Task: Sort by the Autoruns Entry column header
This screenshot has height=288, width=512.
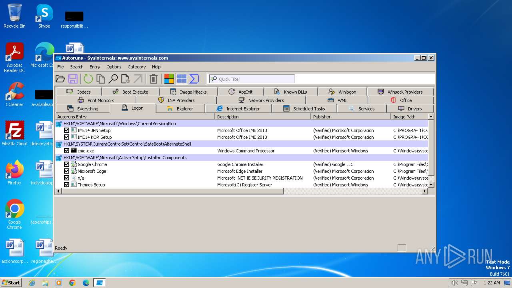Action: click(x=135, y=117)
